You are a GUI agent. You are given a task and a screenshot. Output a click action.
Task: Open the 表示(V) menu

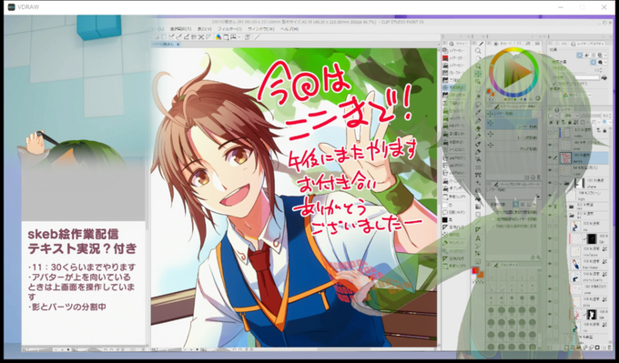tap(205, 29)
